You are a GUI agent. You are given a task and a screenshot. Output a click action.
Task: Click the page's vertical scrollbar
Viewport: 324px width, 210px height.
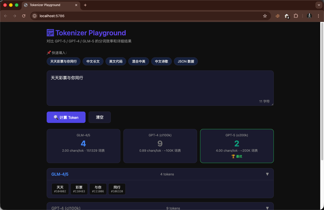[322, 91]
